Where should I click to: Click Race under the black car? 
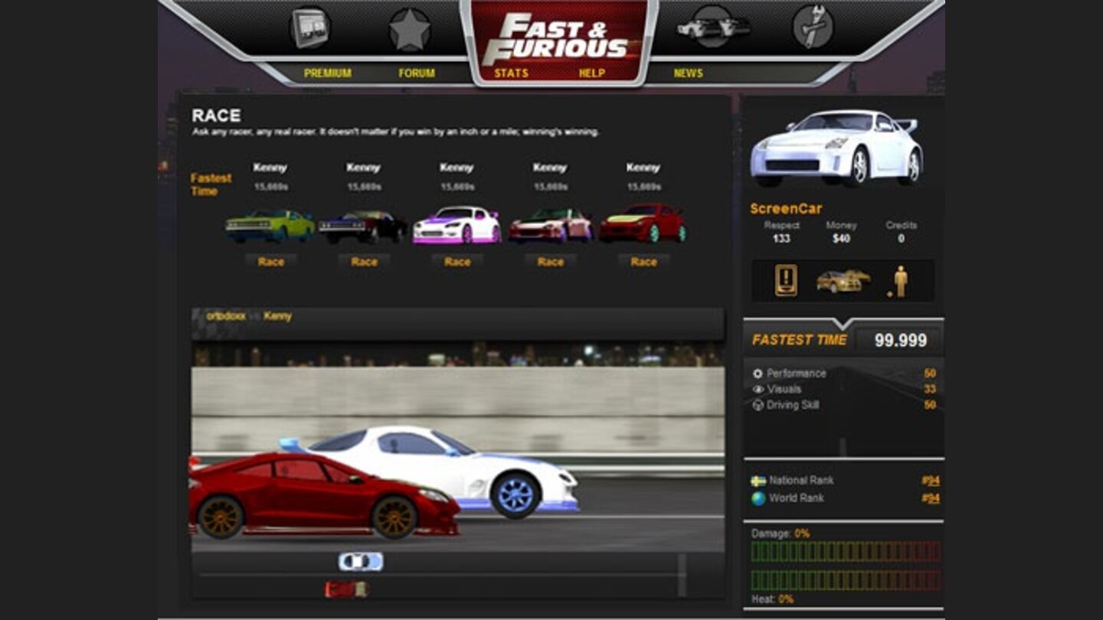tap(364, 262)
